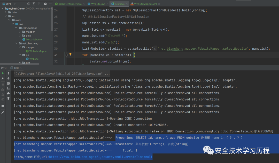Click the collapse all icon in project panel

pyautogui.click(x=39, y=4)
